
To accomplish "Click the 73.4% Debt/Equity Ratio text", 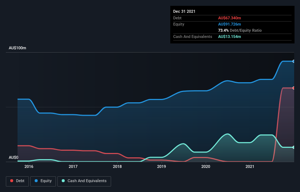I will pos(240,30).
